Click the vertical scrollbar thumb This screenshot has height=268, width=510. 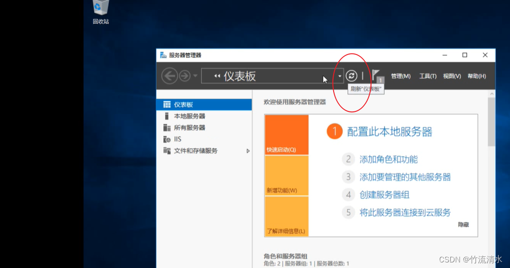click(491, 122)
